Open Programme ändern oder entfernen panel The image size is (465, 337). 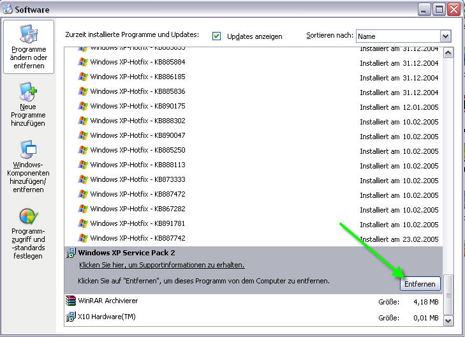point(29,47)
